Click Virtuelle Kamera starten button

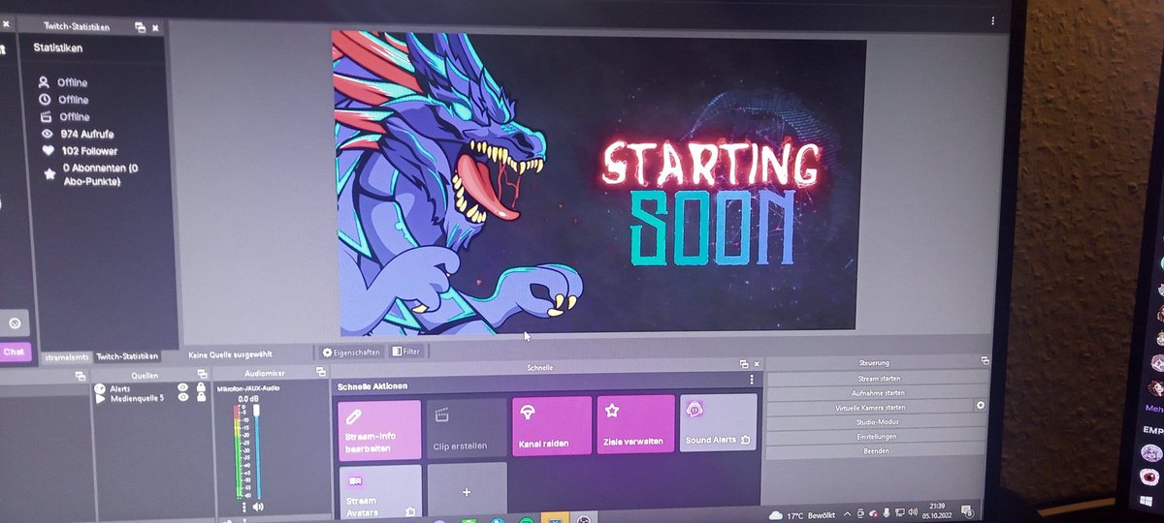(x=869, y=408)
